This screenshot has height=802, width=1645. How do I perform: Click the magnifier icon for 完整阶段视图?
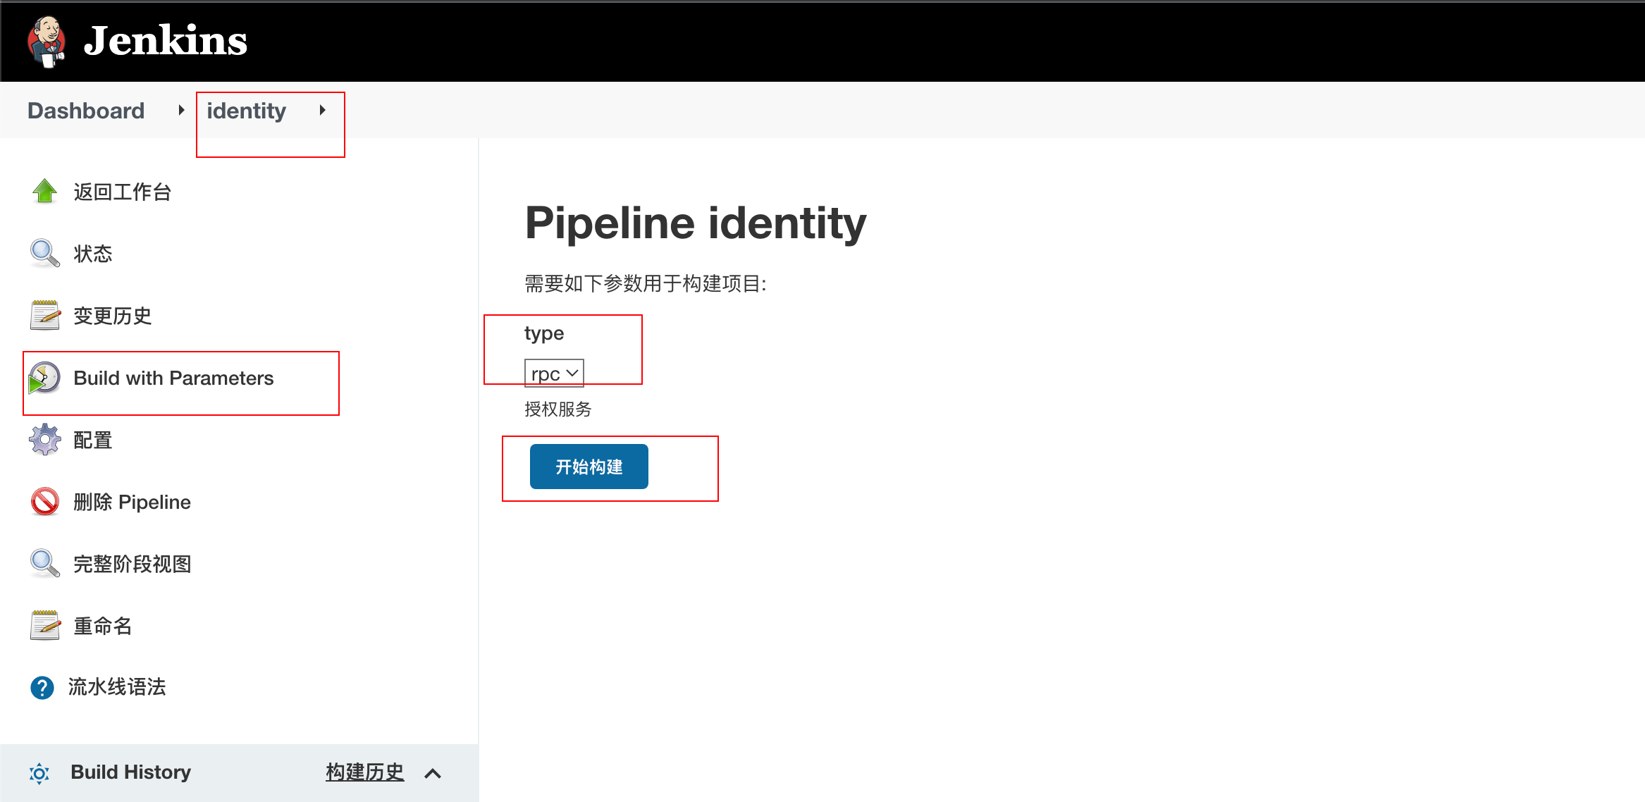[x=44, y=563]
